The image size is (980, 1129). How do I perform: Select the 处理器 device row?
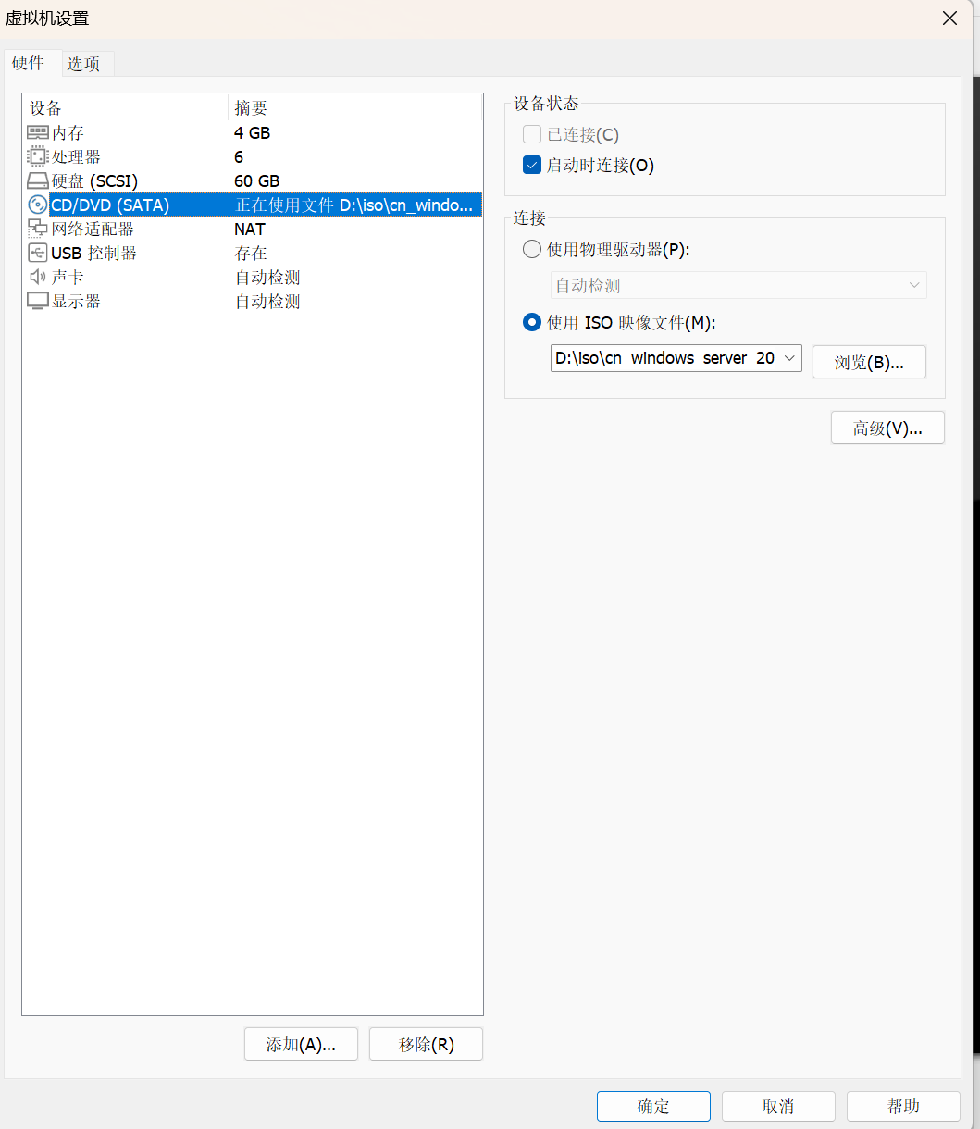[253, 157]
